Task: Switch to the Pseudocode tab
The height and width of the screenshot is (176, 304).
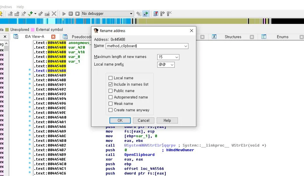Action: click(x=82, y=37)
